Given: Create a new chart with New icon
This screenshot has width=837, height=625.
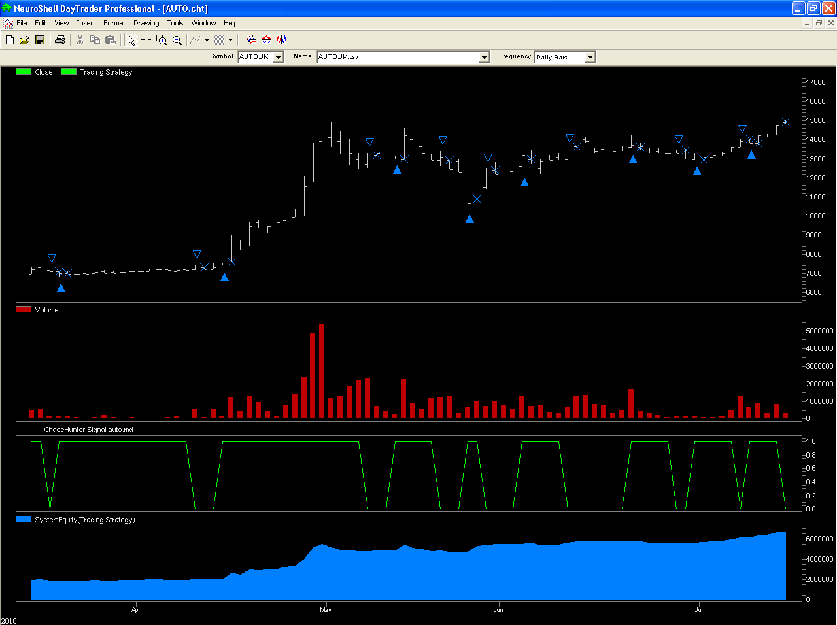Looking at the screenshot, I should coord(10,40).
